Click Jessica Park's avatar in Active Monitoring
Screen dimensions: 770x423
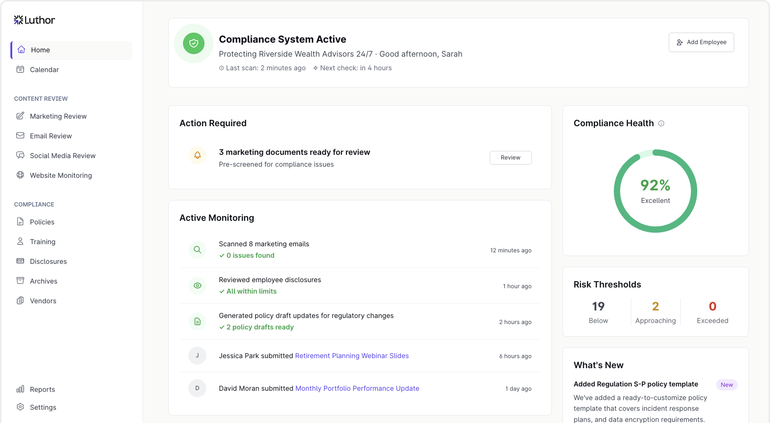tap(197, 355)
